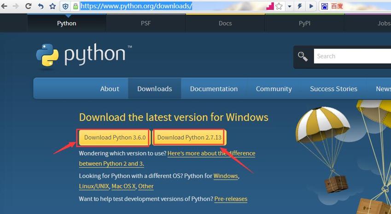Click the browser back arrow

click(4, 6)
